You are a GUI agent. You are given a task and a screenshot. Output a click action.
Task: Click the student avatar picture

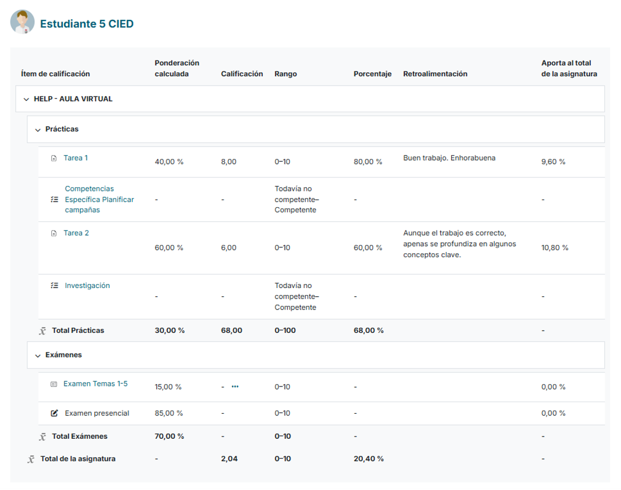click(22, 22)
